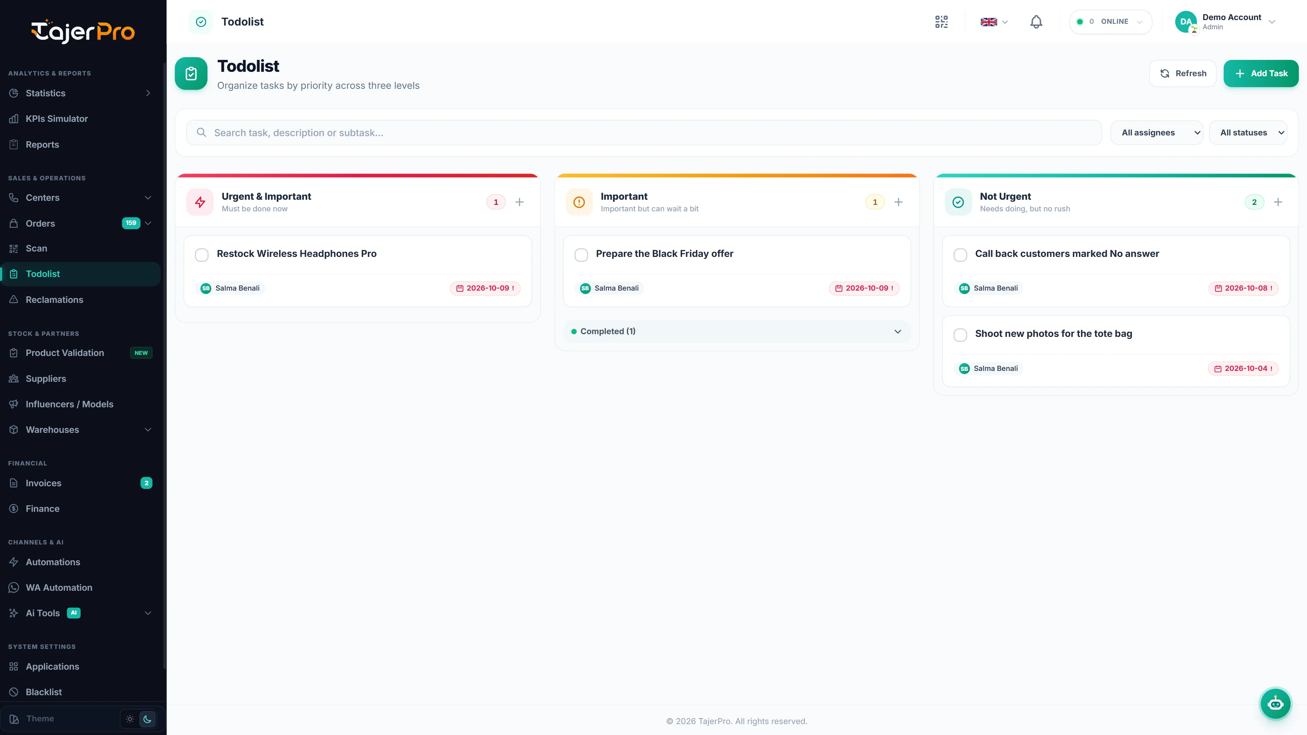Click the Add Task button
This screenshot has width=1307, height=735.
pyautogui.click(x=1261, y=73)
